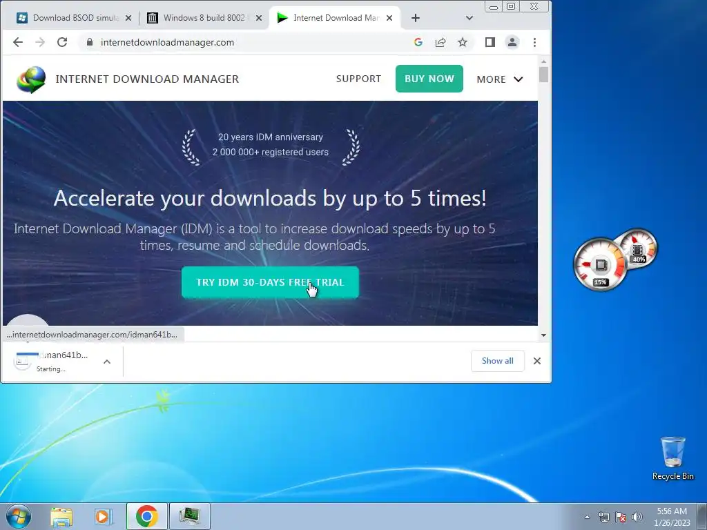This screenshot has width=707, height=530.
Task: Open a new tab with plus button
Action: coord(415,18)
